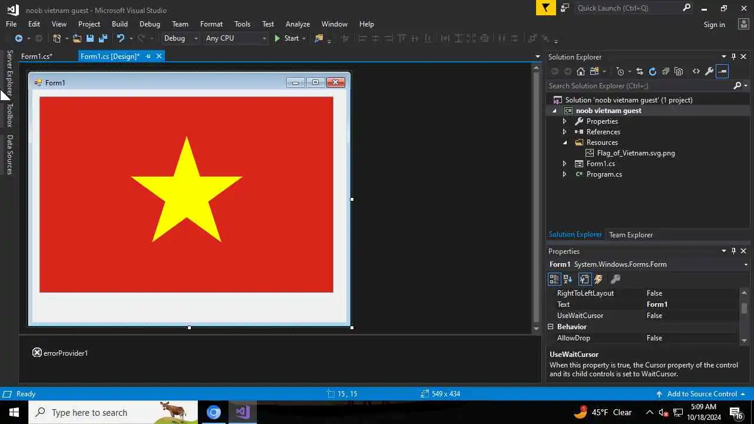The height and width of the screenshot is (424, 754).
Task: Toggle Preview Selected Items in Solution Explorer
Action: click(x=723, y=71)
